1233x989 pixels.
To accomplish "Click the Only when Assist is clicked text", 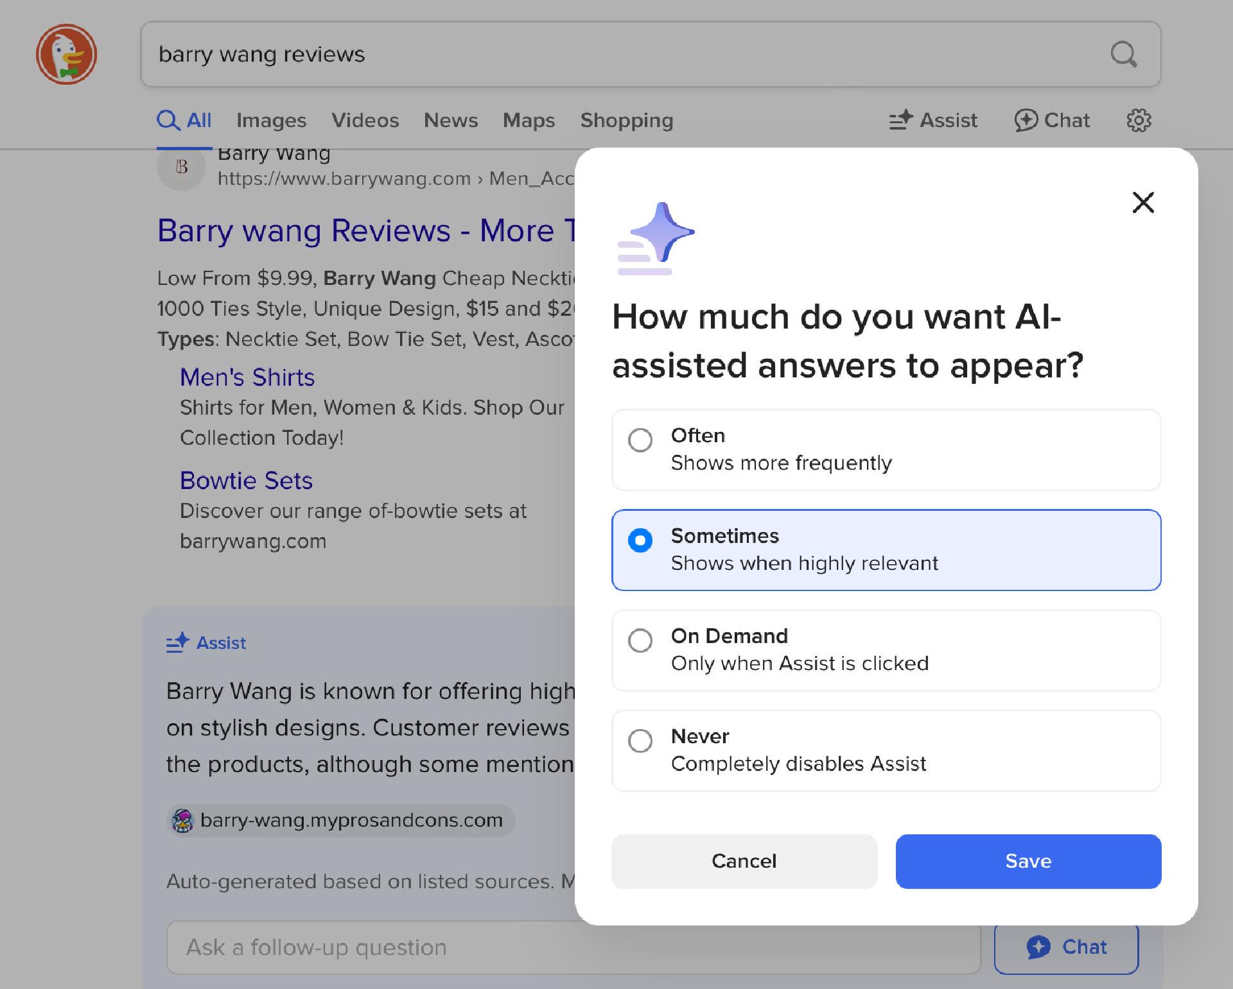I will [800, 664].
